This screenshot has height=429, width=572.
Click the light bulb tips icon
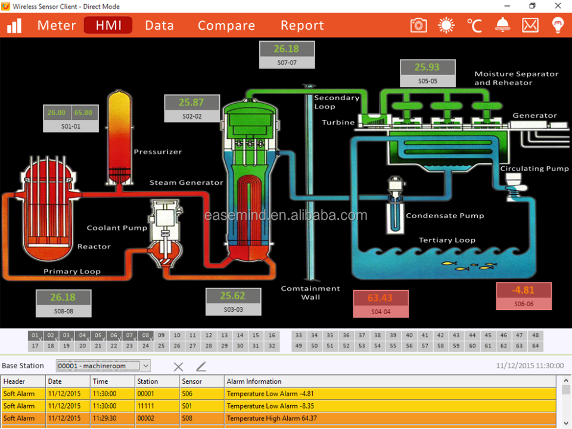(x=558, y=25)
